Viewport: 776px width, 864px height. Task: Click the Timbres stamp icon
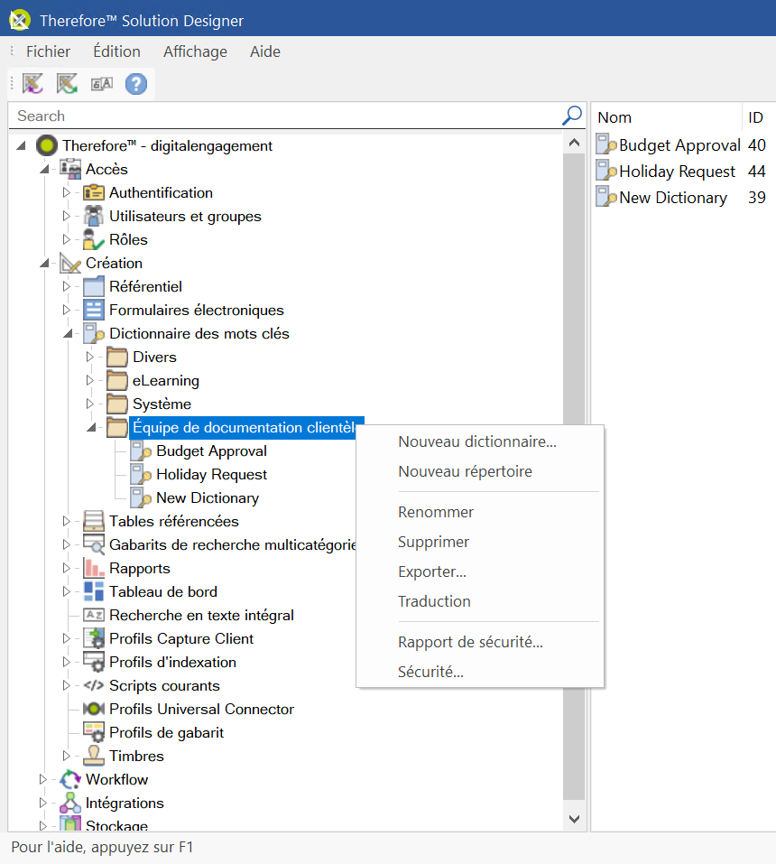[94, 756]
